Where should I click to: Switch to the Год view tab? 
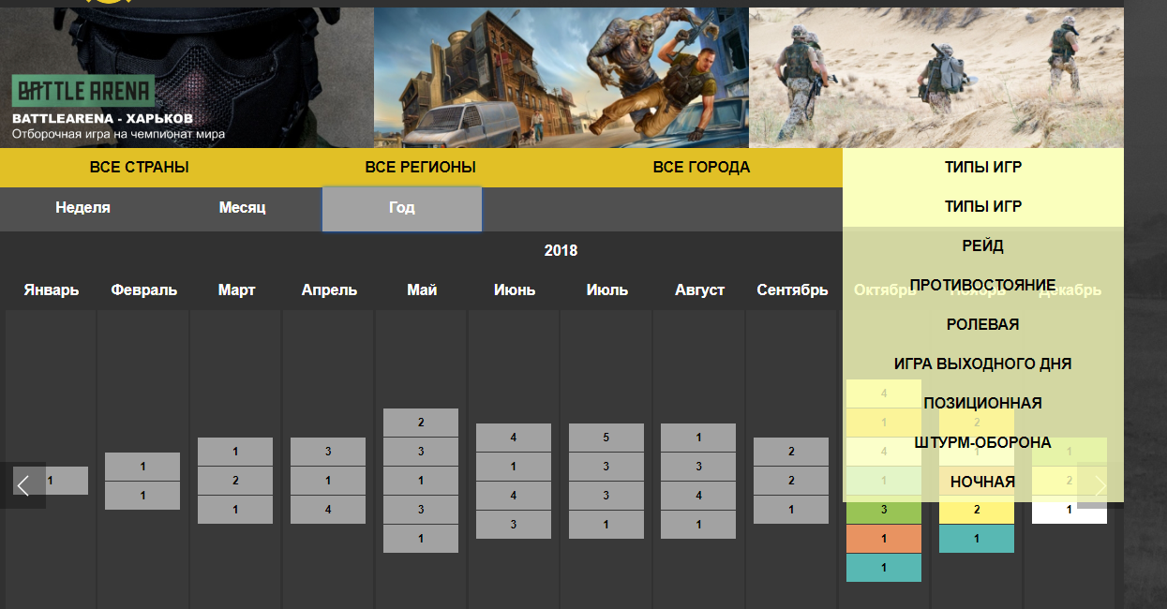402,208
